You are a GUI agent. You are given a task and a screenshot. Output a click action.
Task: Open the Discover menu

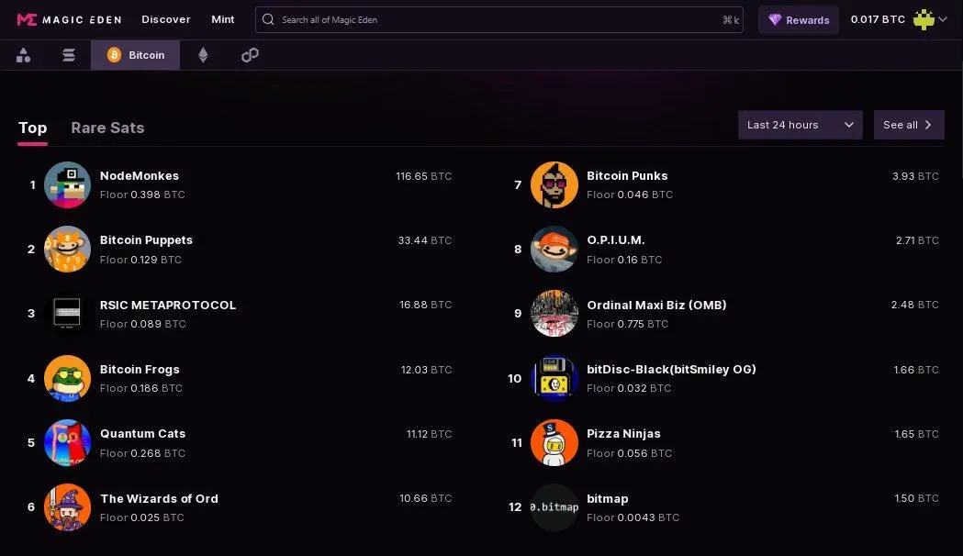tap(166, 19)
